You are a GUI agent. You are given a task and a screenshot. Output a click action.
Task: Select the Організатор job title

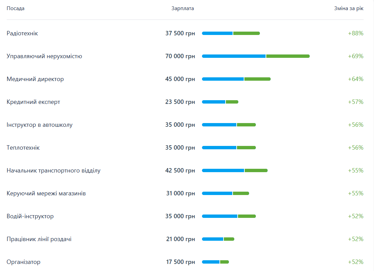click(24, 262)
